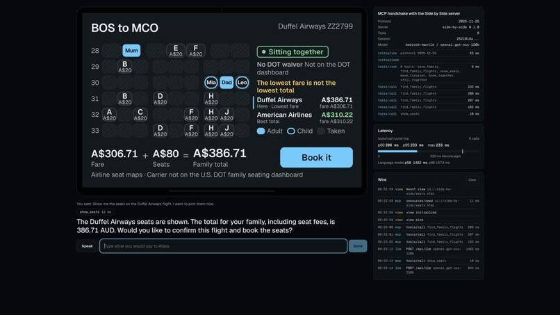Pick seat D in row 33
This screenshot has height=315, width=560.
tap(160, 131)
